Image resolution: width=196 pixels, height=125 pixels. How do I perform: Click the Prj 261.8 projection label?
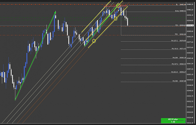178,72
